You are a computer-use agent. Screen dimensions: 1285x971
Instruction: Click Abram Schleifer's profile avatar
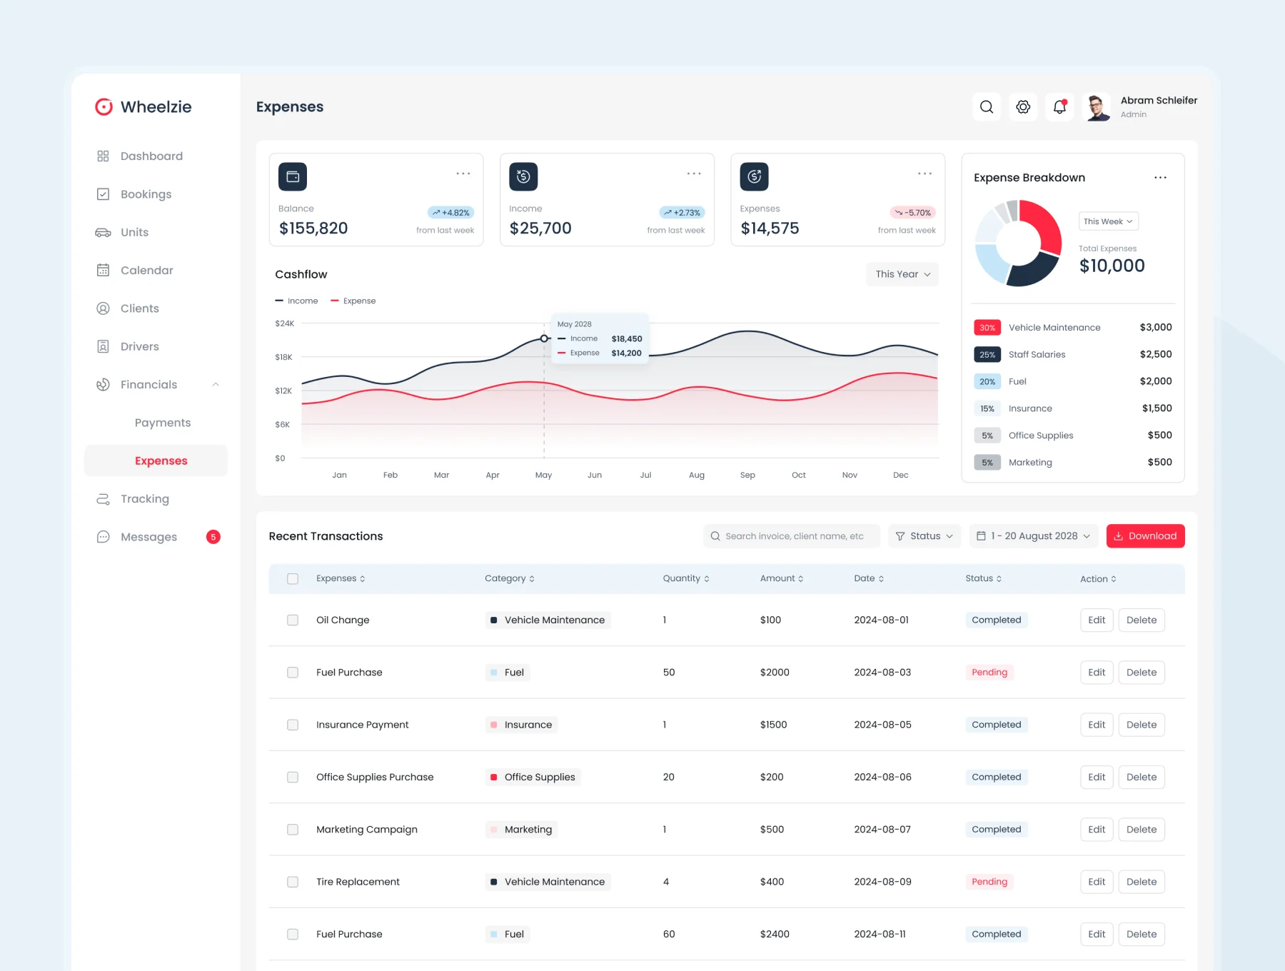coord(1097,107)
